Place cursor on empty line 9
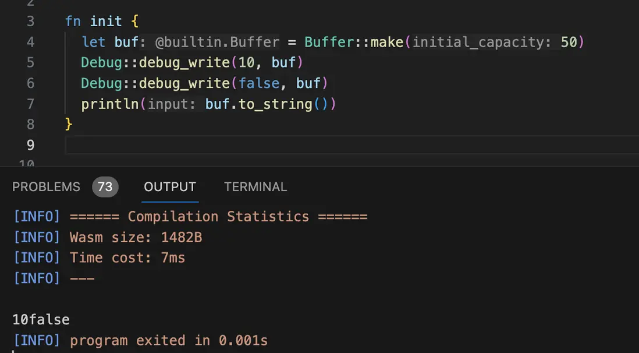This screenshot has height=353, width=639. click(291, 145)
